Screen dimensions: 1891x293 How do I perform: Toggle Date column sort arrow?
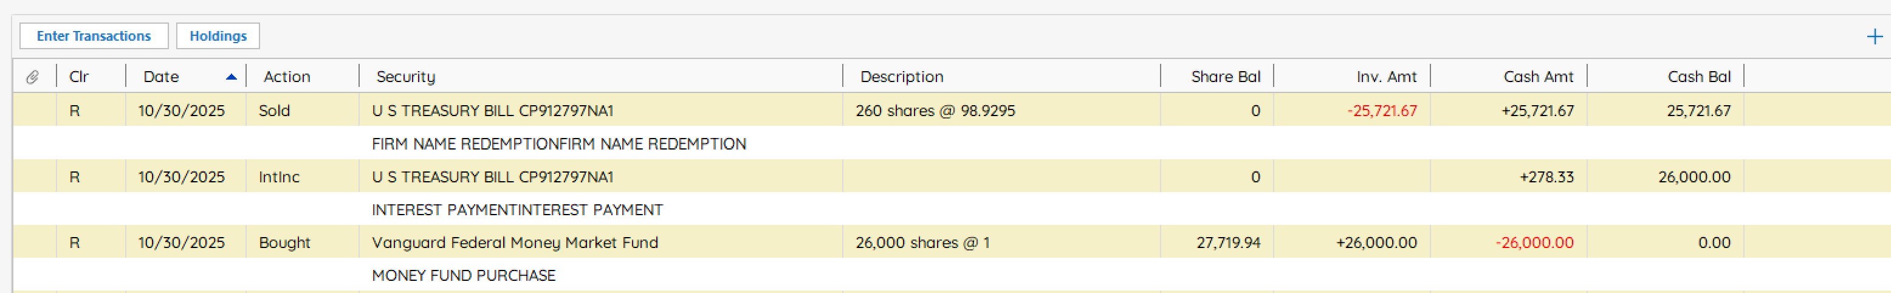point(232,77)
